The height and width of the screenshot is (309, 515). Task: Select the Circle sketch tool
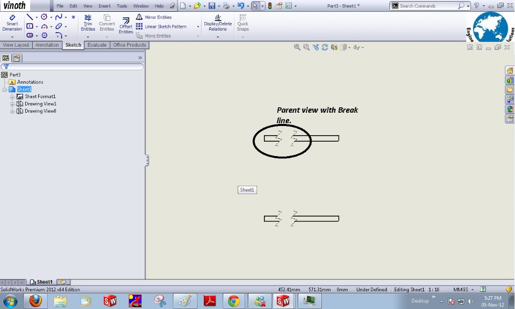(x=44, y=17)
